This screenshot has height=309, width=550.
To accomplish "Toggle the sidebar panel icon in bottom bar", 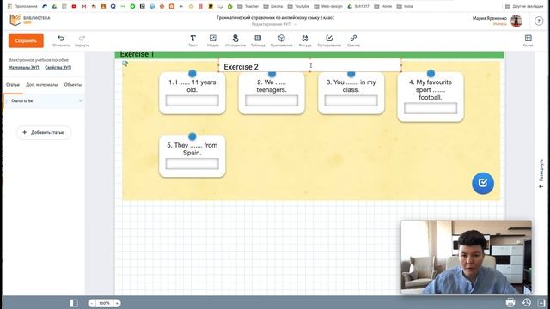I will click(x=74, y=303).
